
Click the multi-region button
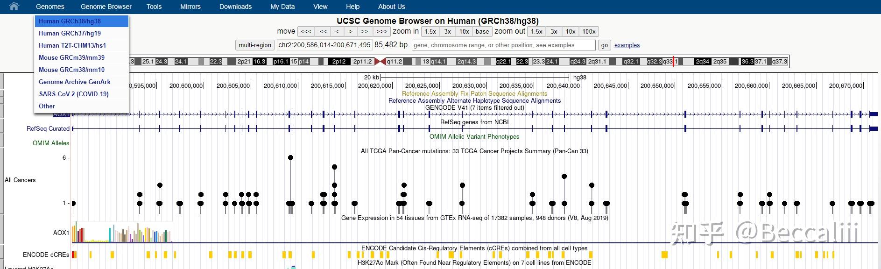click(255, 45)
